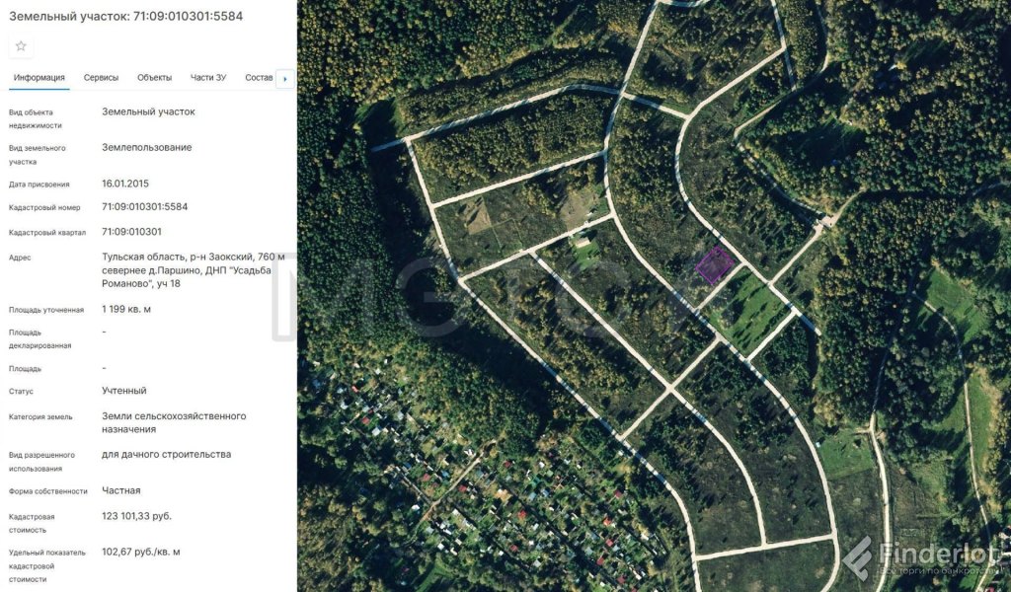Click the date value 16.01.2015
This screenshot has height=592, width=1011.
click(125, 184)
